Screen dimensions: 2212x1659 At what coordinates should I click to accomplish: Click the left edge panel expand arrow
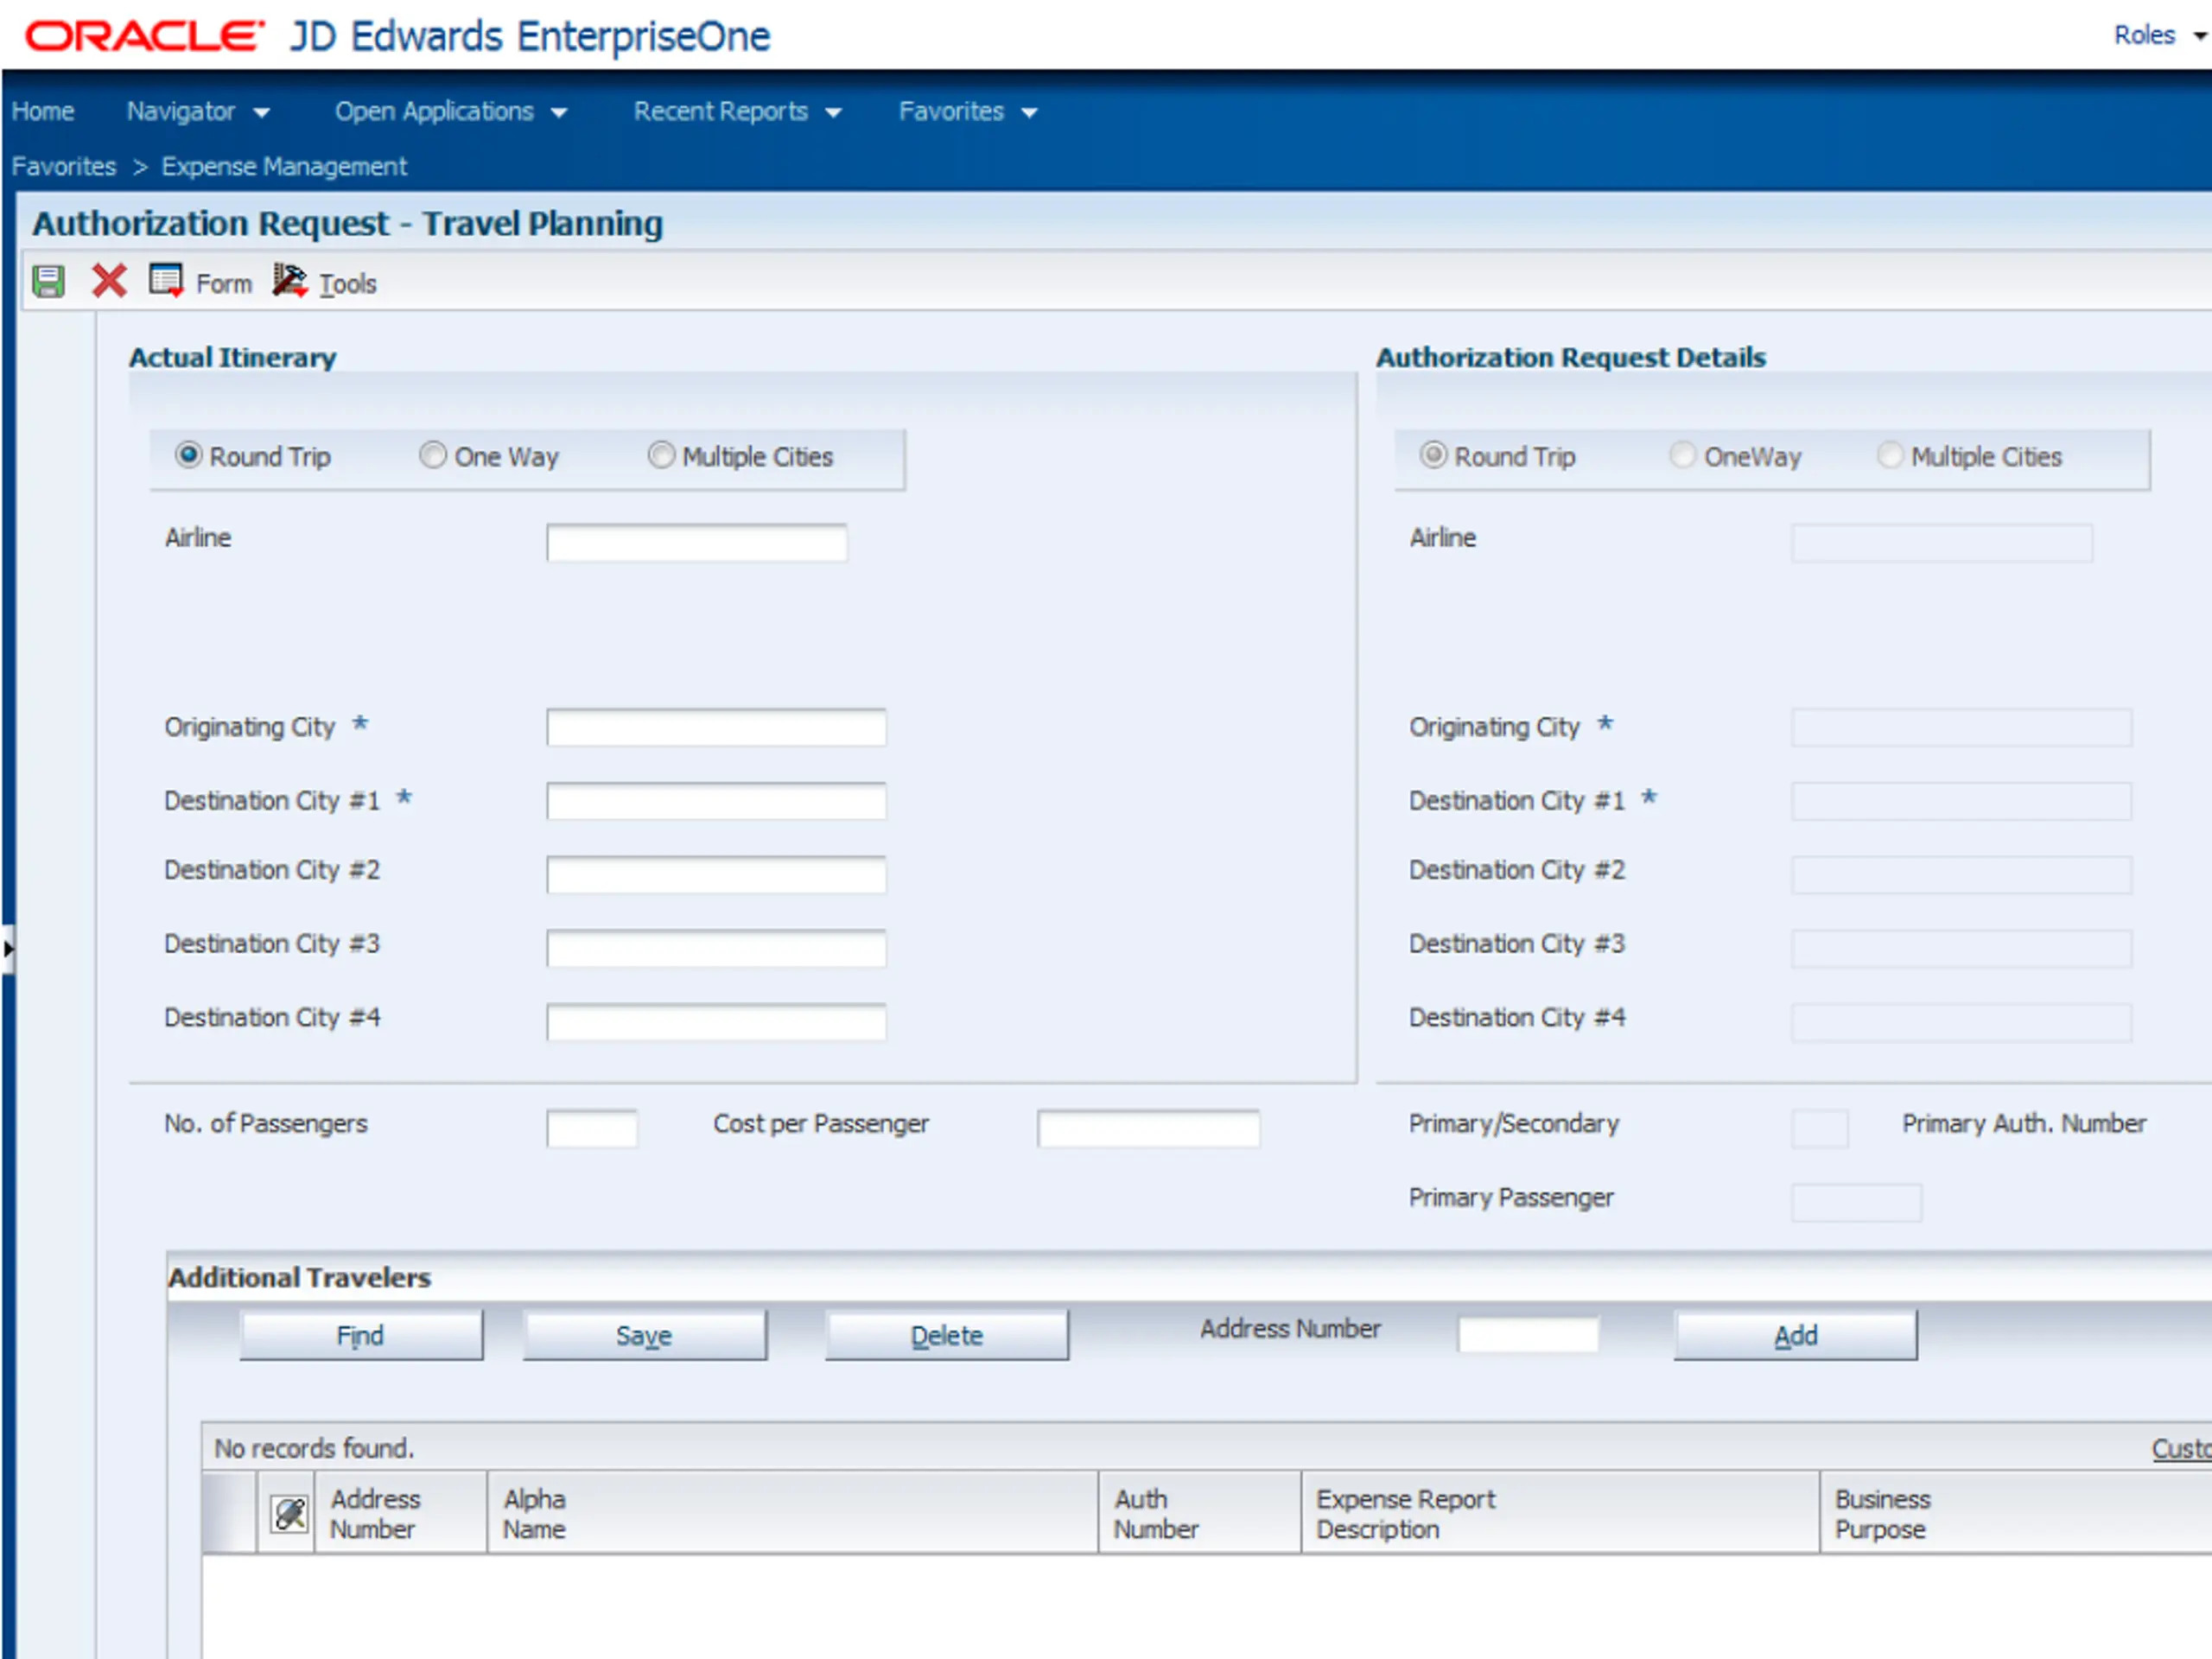[x=7, y=949]
